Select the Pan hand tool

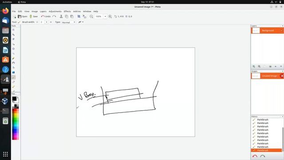pos(13,63)
